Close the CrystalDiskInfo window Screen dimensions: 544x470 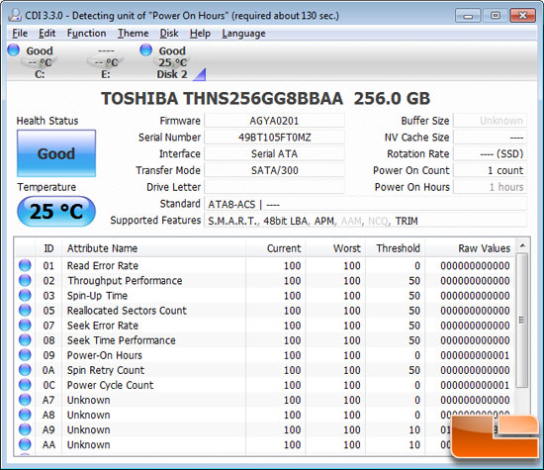[x=522, y=16]
